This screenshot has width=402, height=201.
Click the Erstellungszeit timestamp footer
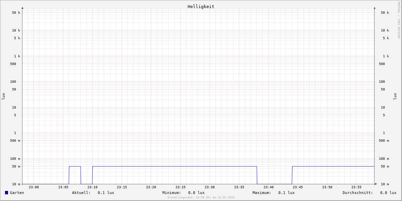(x=201, y=198)
